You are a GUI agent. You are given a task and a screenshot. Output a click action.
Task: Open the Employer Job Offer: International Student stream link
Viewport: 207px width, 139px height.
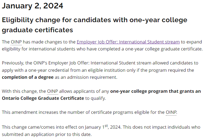pyautogui.click(x=128, y=42)
